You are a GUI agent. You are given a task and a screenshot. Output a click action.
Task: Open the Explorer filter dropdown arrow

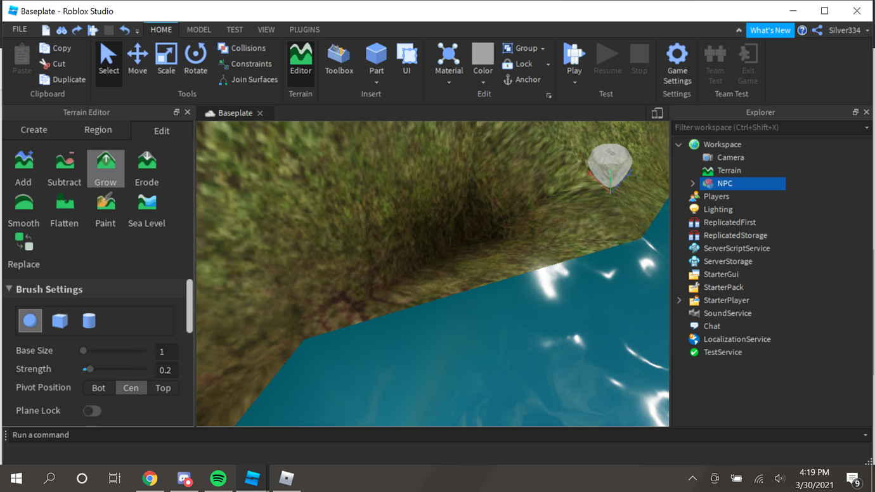click(x=867, y=127)
